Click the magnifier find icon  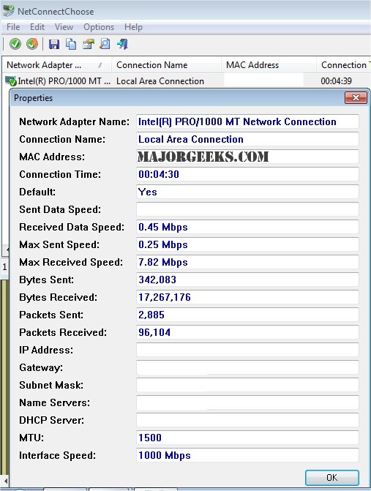click(x=105, y=44)
